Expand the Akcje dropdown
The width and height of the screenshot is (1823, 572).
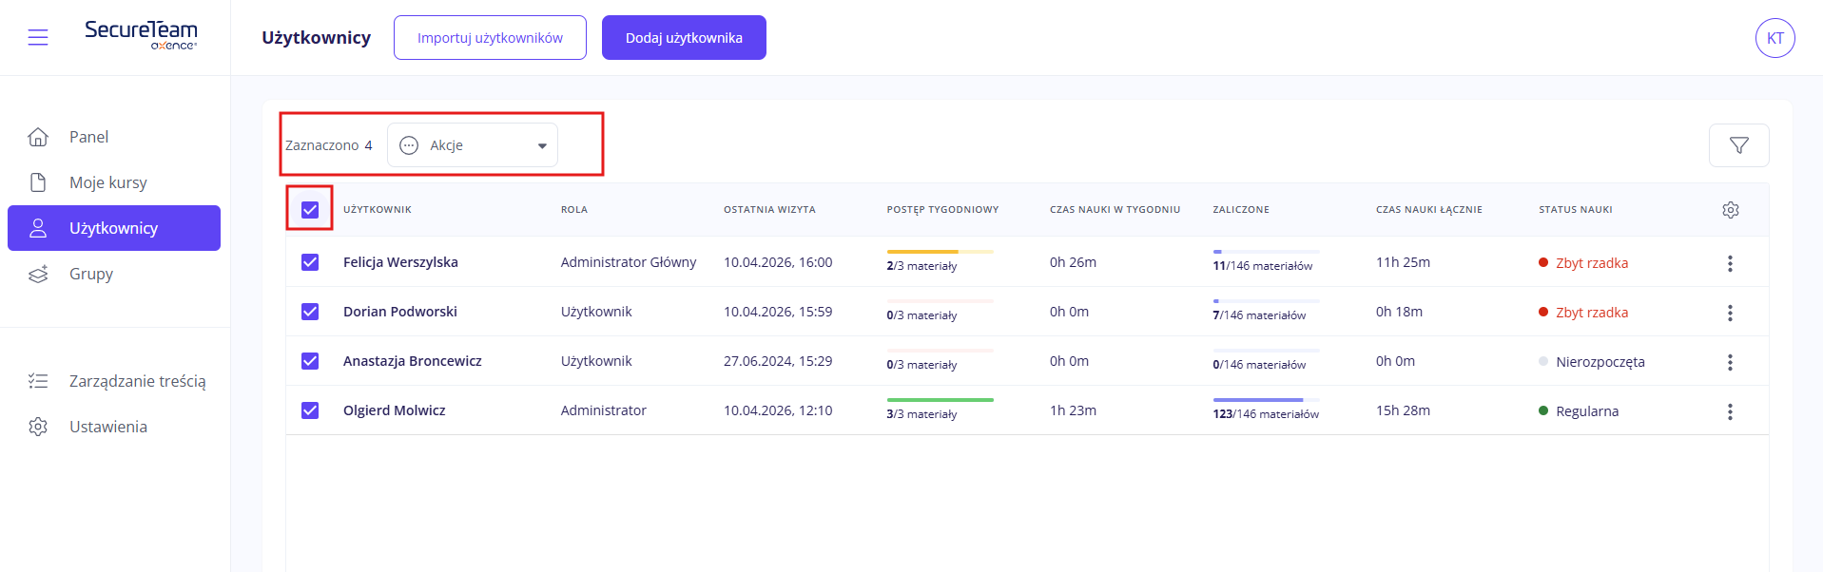click(x=473, y=145)
